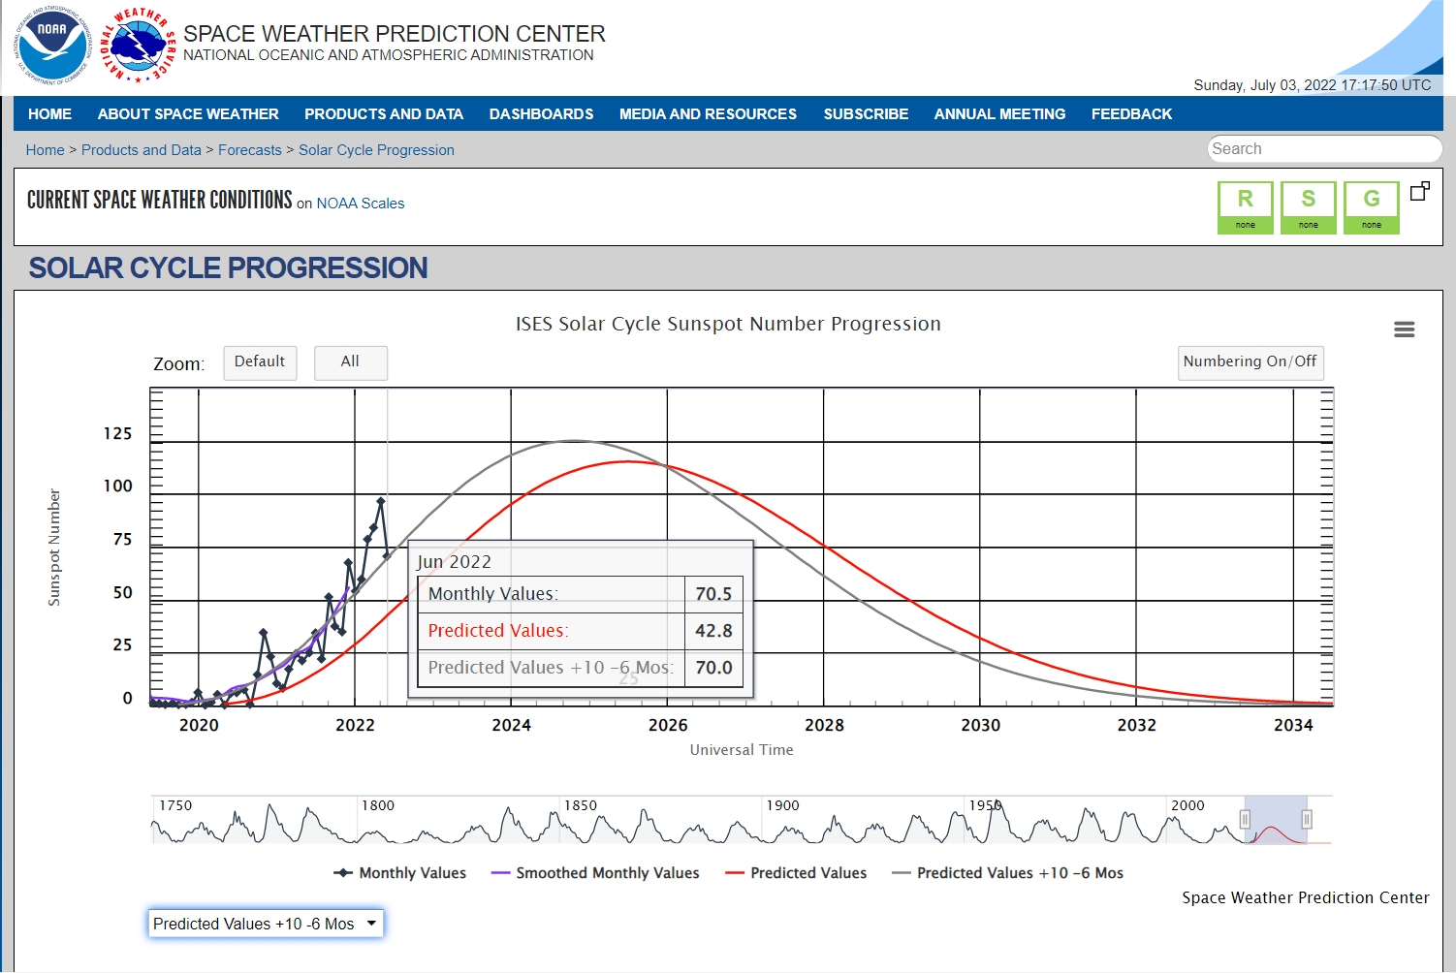Toggle the Monthly Values legend series
The height and width of the screenshot is (973, 1456).
click(x=399, y=873)
